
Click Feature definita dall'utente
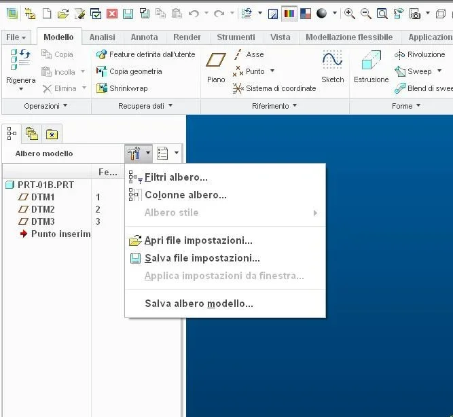(x=145, y=54)
